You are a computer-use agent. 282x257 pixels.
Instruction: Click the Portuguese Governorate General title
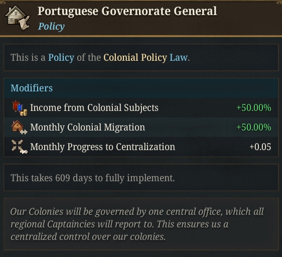(127, 12)
